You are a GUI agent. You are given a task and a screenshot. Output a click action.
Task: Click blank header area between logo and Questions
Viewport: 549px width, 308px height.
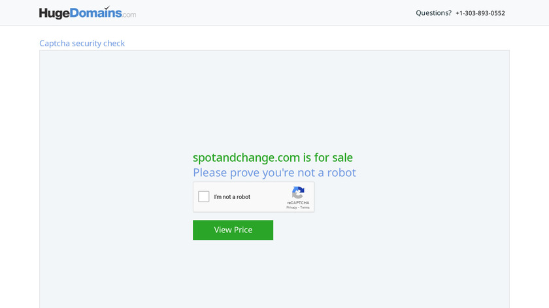click(x=274, y=13)
